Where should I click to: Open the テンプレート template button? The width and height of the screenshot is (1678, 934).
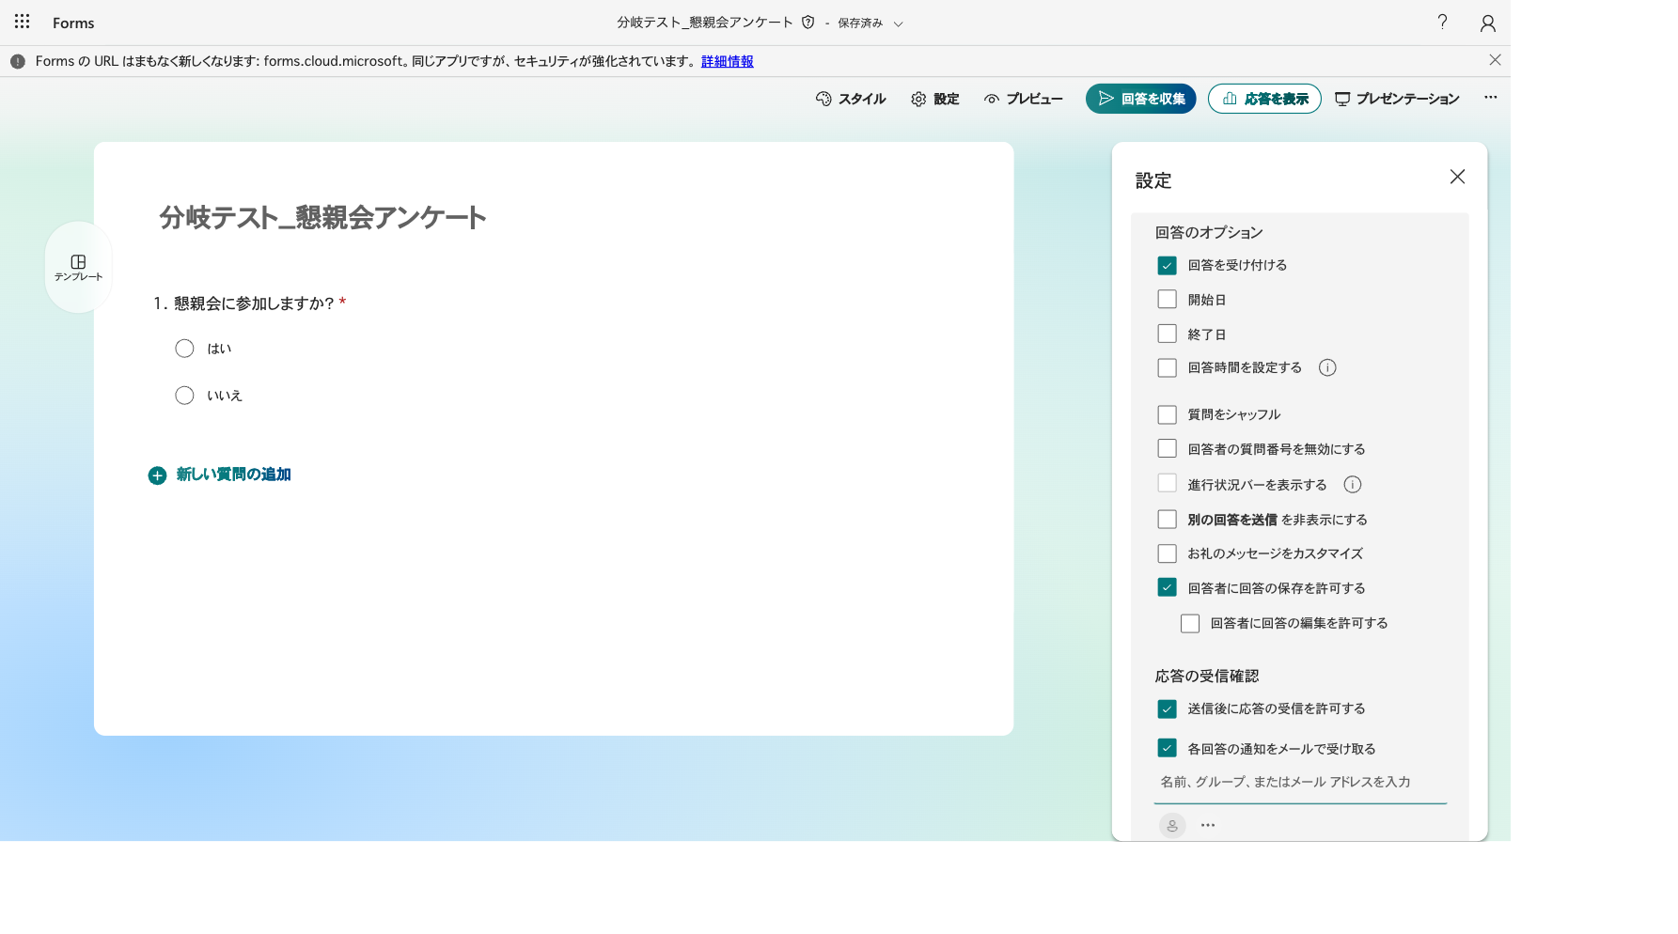(x=78, y=268)
